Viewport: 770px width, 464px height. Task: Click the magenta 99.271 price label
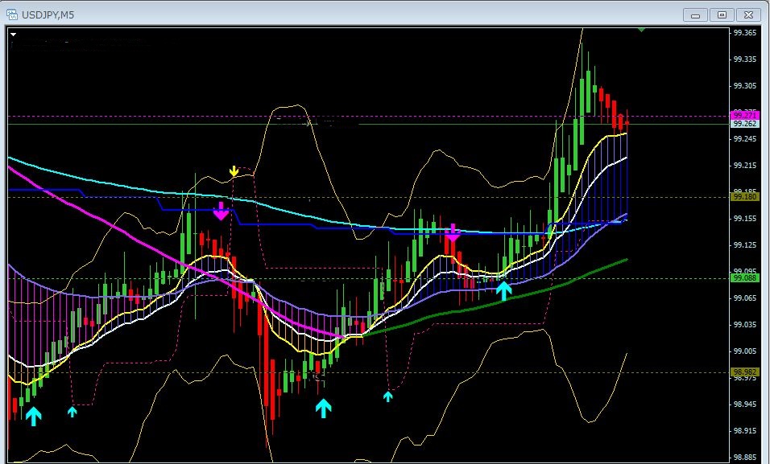[x=745, y=115]
